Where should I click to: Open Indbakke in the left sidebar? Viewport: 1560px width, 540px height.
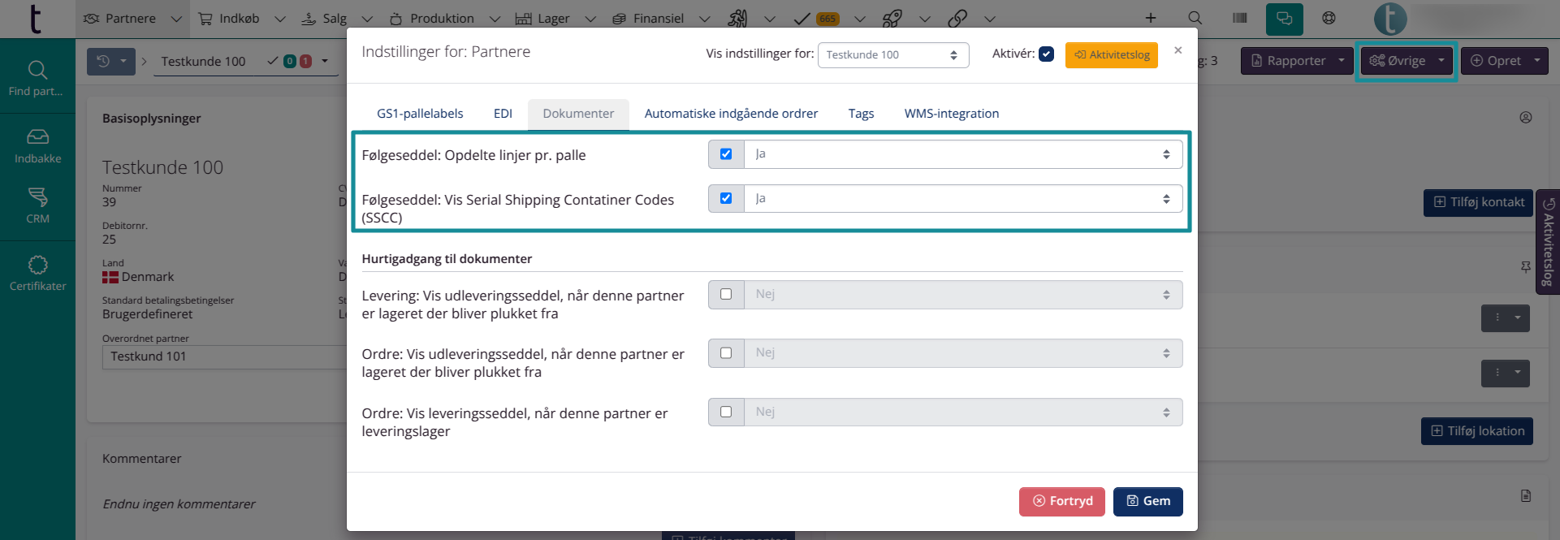point(37,145)
